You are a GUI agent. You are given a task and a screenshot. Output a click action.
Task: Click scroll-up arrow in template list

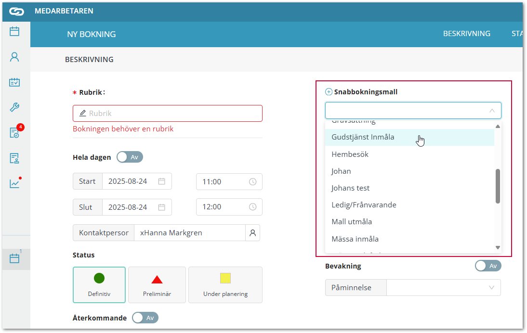tap(498, 126)
